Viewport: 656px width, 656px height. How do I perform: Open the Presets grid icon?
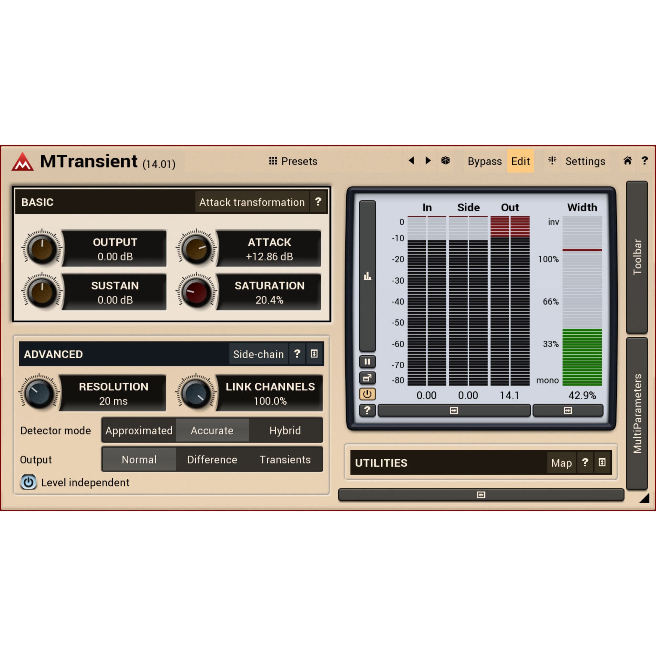point(273,161)
